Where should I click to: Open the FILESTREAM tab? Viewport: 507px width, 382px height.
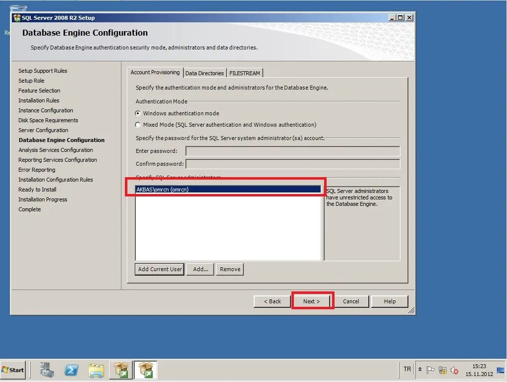point(245,73)
